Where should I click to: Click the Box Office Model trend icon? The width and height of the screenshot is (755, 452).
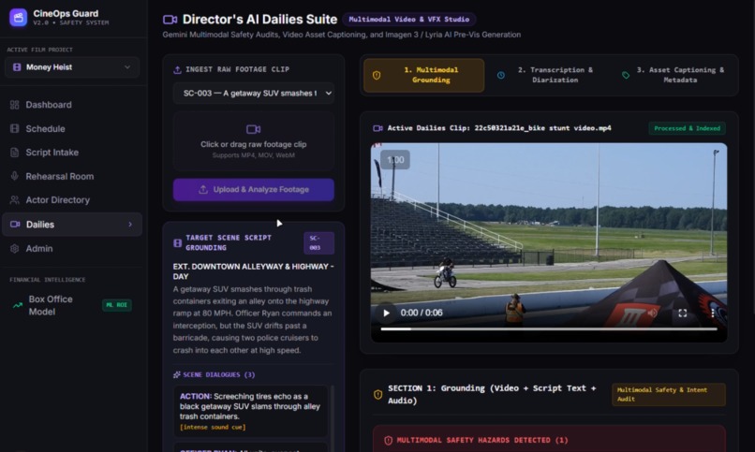[18, 305]
